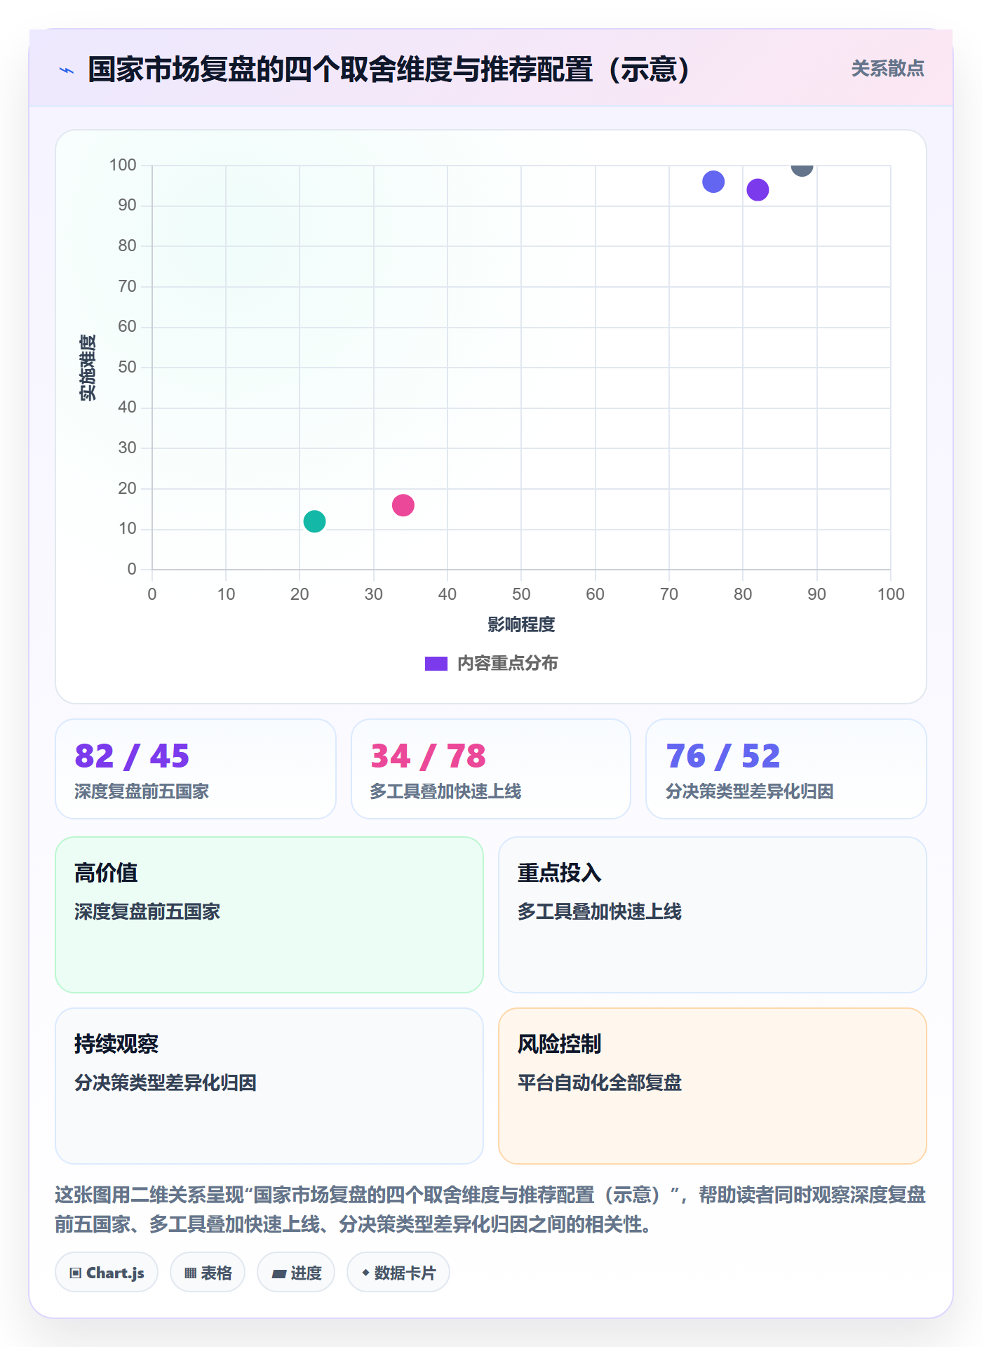This screenshot has width=982, height=1347.
Task: Click the purple scatter point near 82
Action: pyautogui.click(x=758, y=189)
